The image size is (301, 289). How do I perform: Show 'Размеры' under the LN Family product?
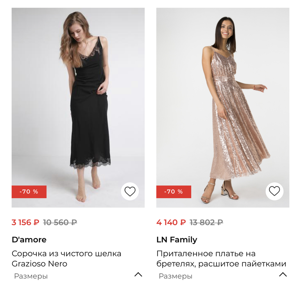click(176, 276)
